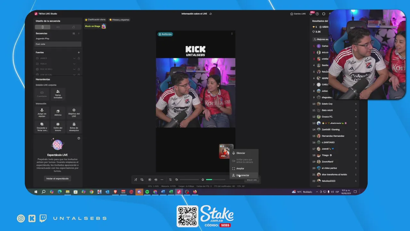
Task: Open Objetivo del LIVE tool
Action: tap(74, 112)
